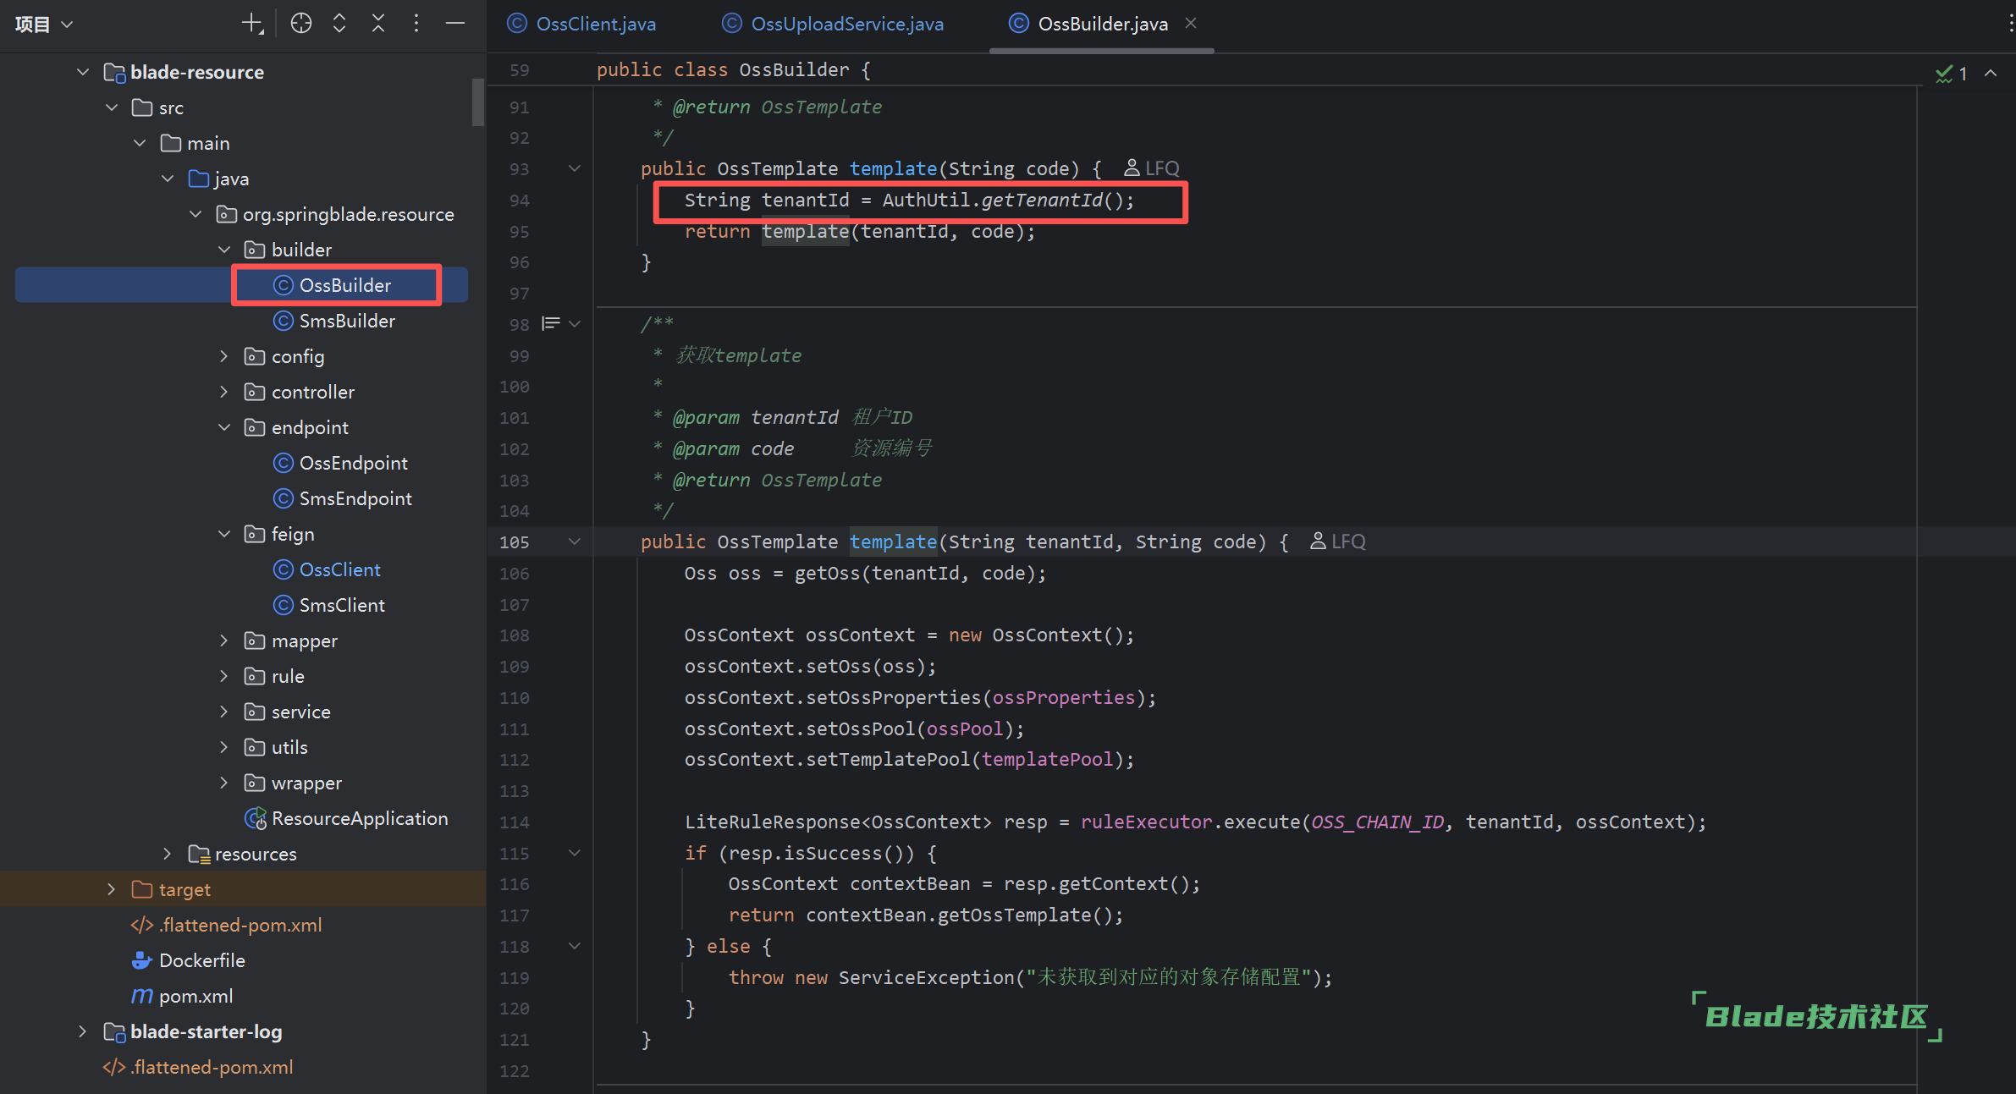Click the expand all tree icon
Image resolution: width=2016 pixels, height=1094 pixels.
pyautogui.click(x=339, y=24)
